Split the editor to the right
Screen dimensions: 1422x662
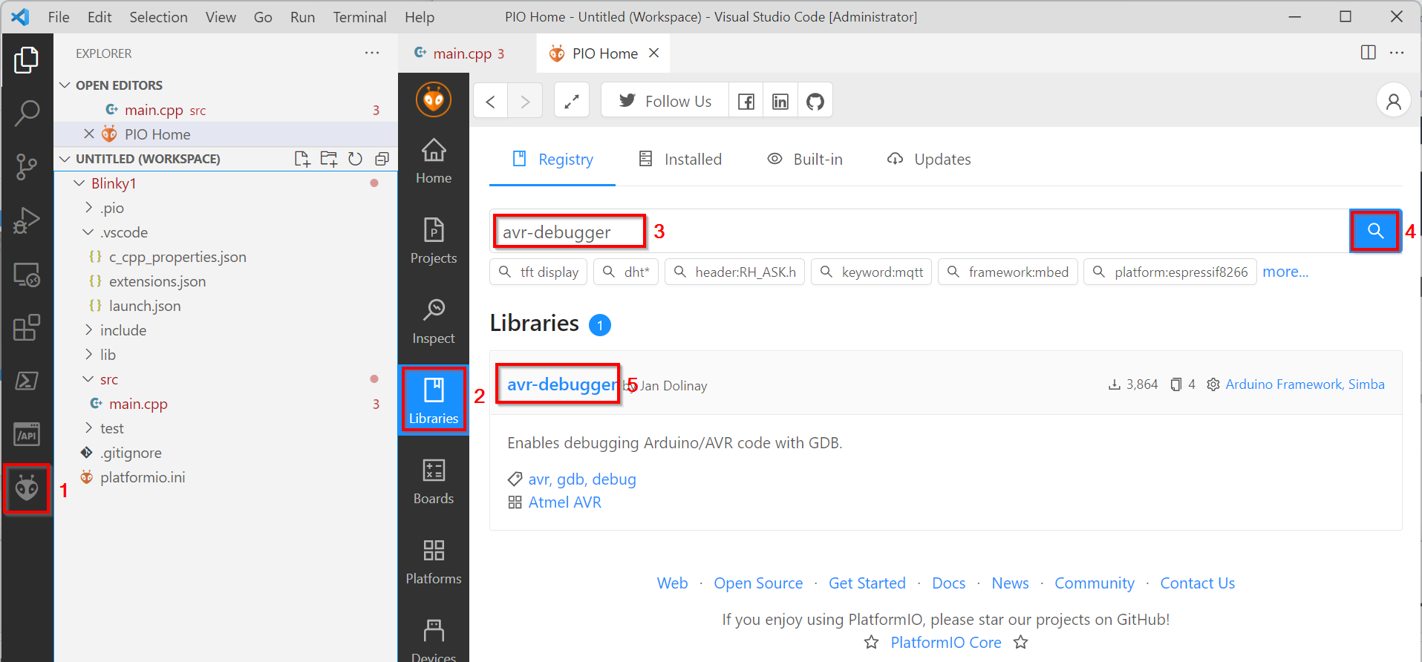pos(1368,53)
